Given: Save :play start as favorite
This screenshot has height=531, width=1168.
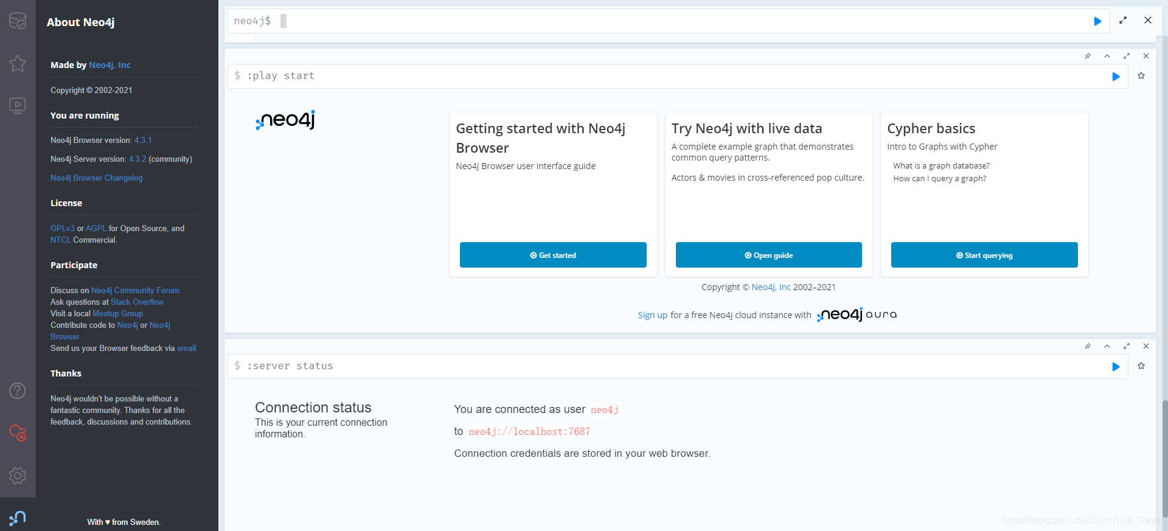Looking at the screenshot, I should tap(1141, 76).
